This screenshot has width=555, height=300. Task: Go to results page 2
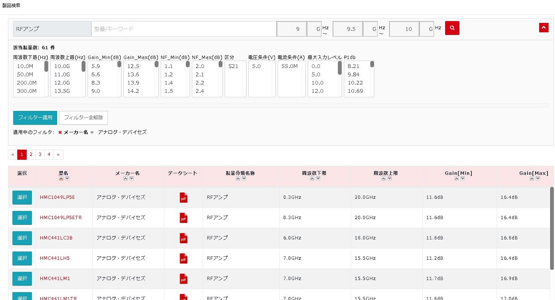(x=31, y=155)
